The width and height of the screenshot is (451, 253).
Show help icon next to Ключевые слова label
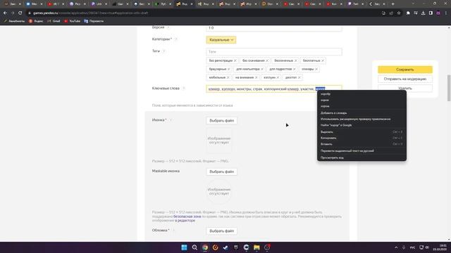tap(184, 89)
